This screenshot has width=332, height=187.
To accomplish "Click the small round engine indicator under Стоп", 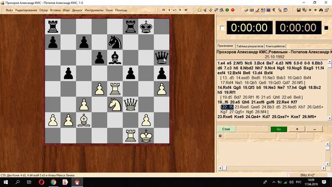I will pyautogui.click(x=220, y=136).
